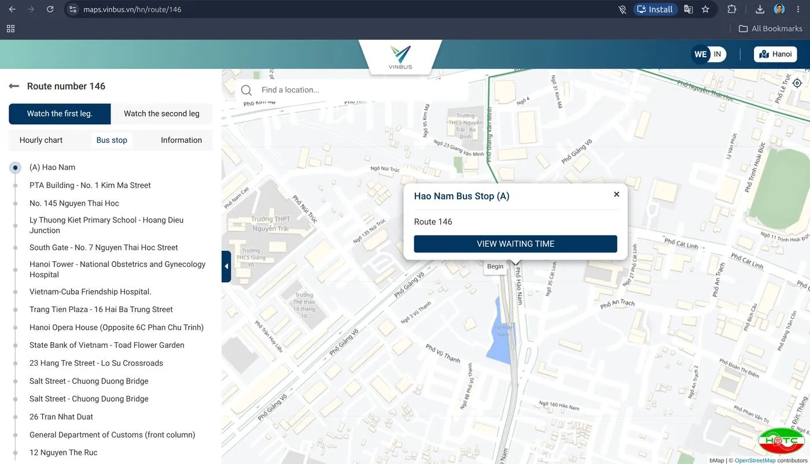The height and width of the screenshot is (464, 810).
Task: Open the Information tab
Action: pyautogui.click(x=181, y=140)
